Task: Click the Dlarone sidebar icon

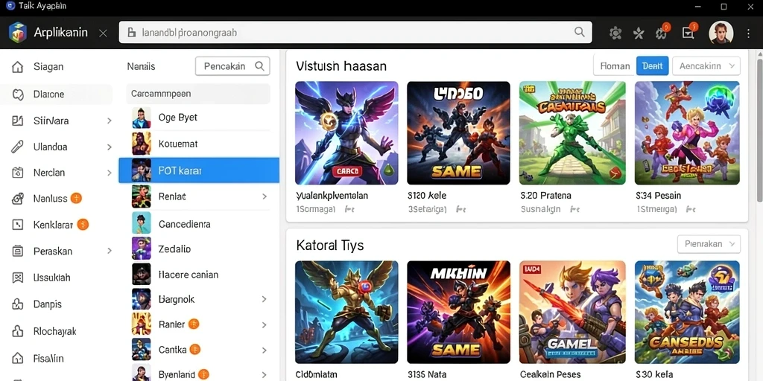Action: click(18, 95)
